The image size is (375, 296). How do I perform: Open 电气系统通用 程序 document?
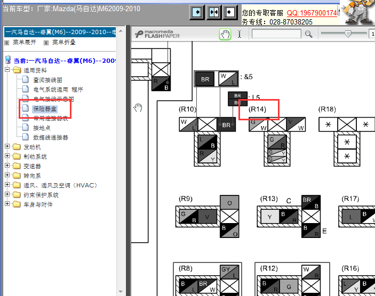click(58, 89)
